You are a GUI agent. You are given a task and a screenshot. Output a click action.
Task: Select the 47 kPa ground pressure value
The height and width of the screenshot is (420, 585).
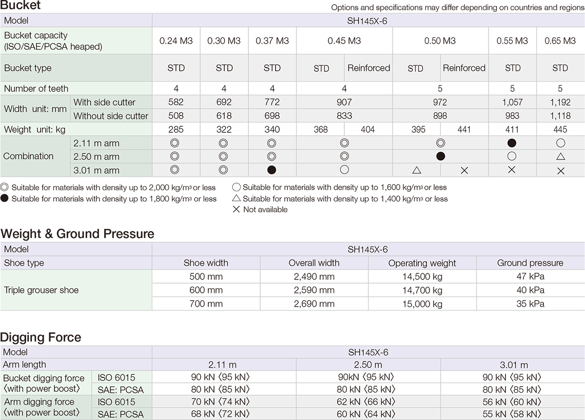530,276
